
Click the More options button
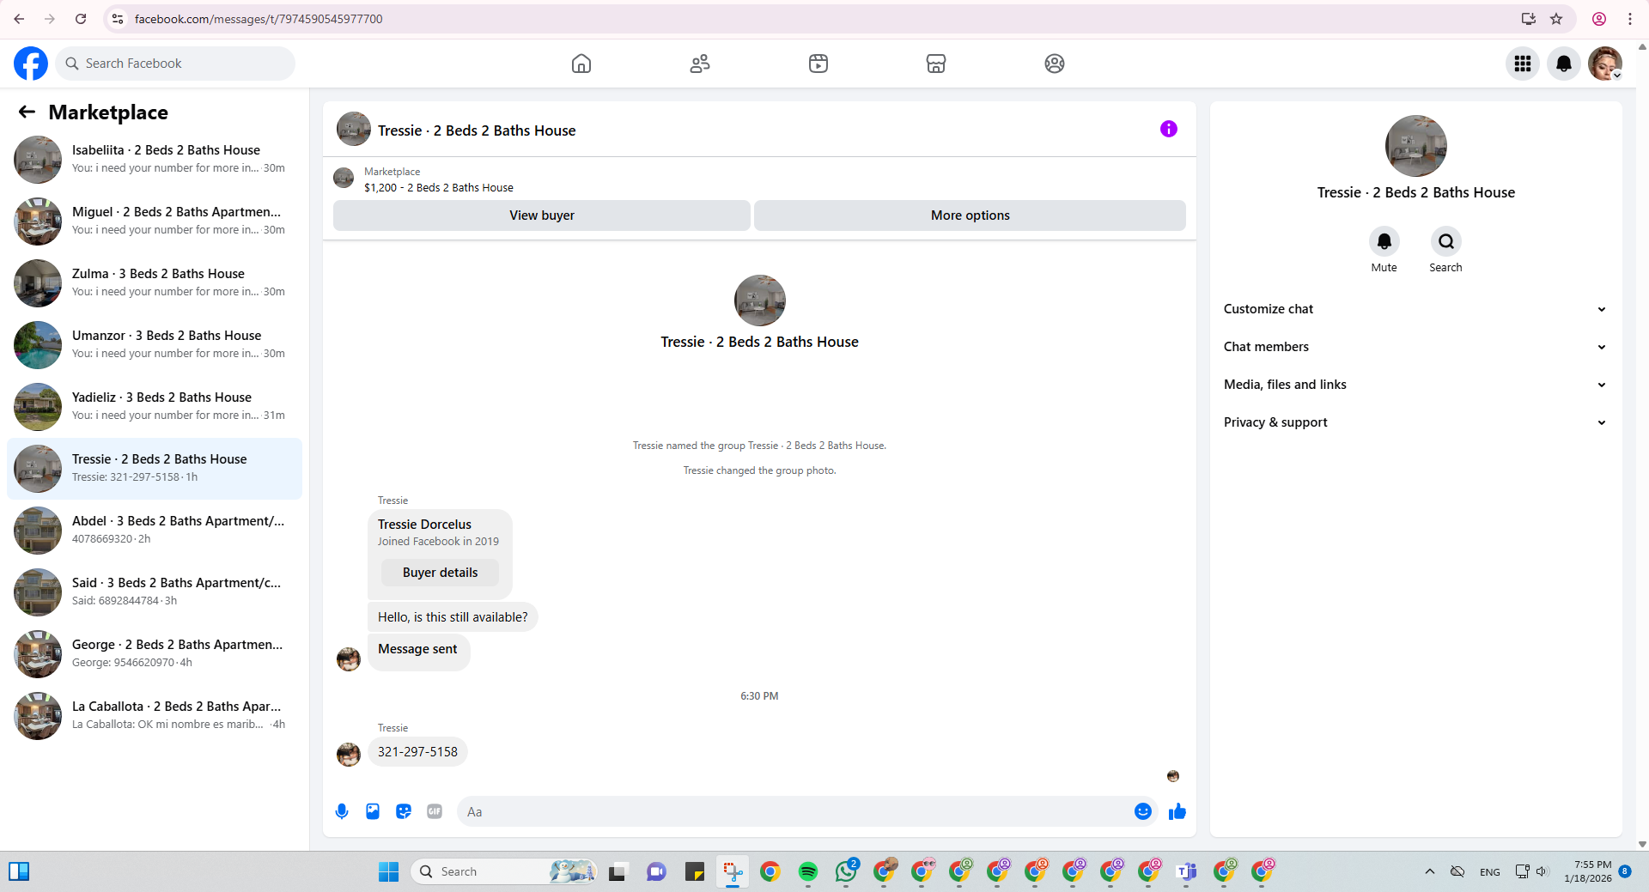pos(971,215)
